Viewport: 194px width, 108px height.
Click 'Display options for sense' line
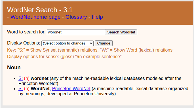(64, 56)
